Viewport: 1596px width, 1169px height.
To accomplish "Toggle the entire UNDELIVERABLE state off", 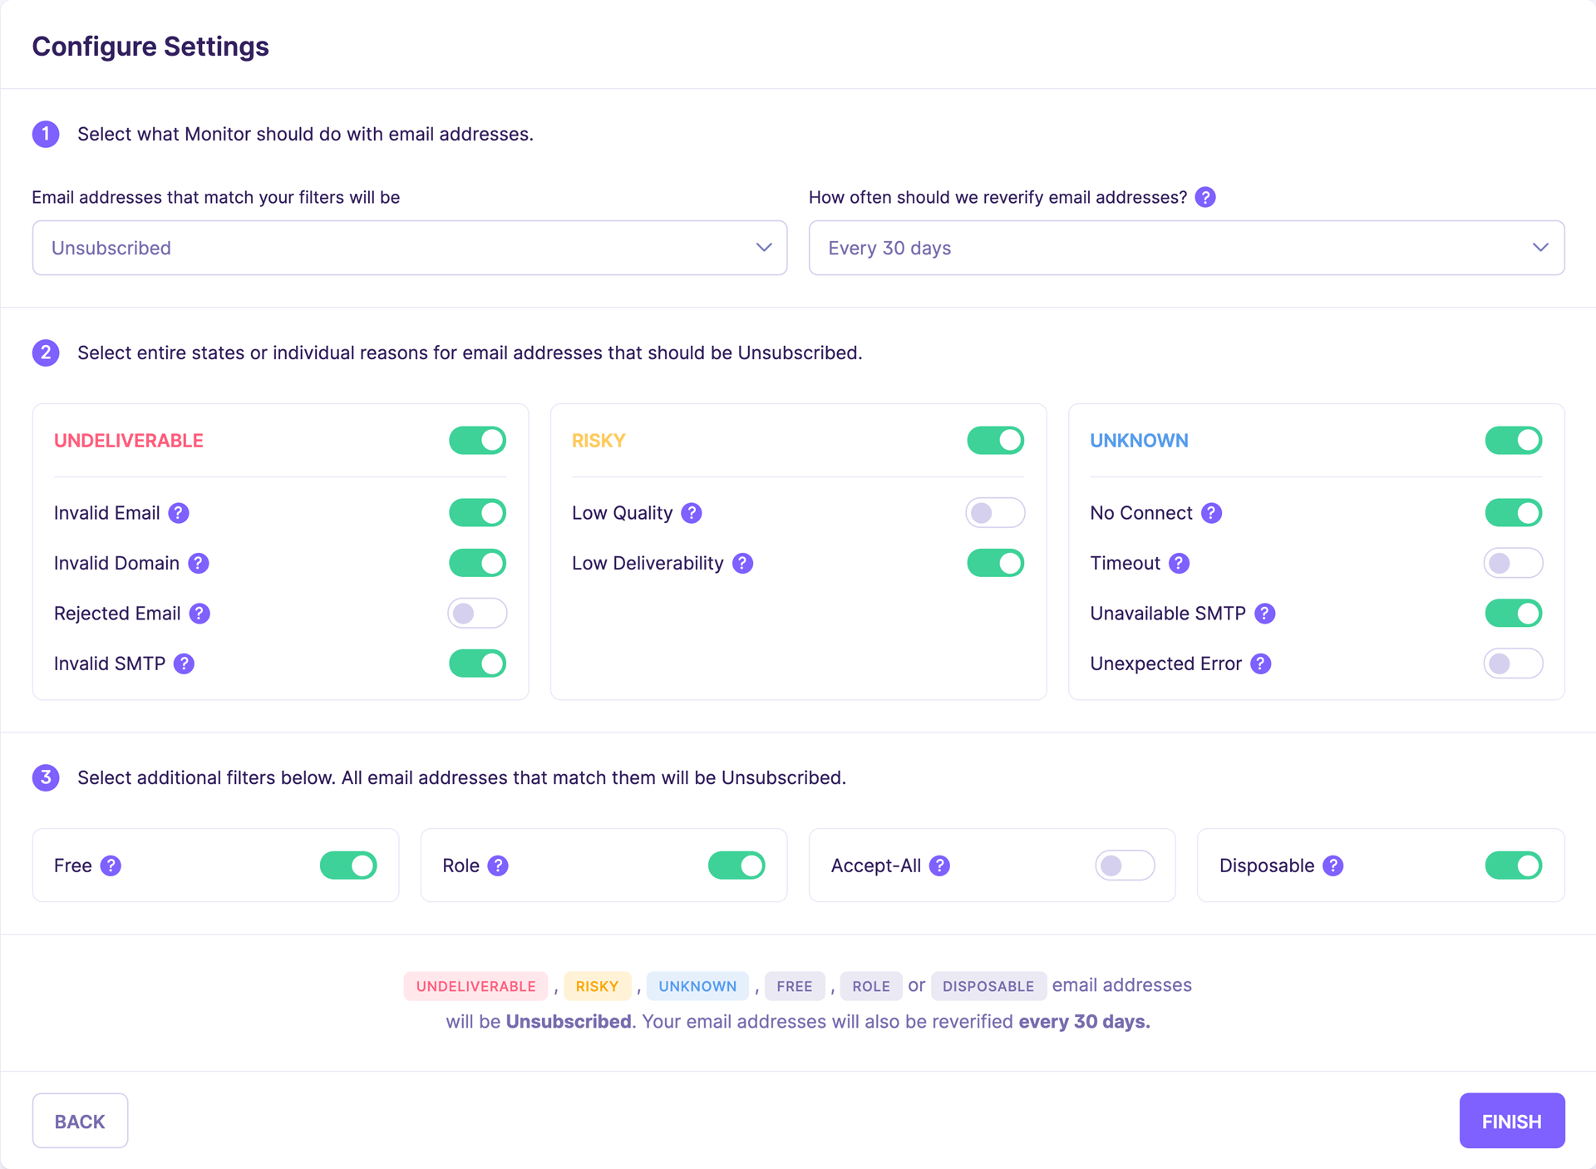I will pos(478,441).
